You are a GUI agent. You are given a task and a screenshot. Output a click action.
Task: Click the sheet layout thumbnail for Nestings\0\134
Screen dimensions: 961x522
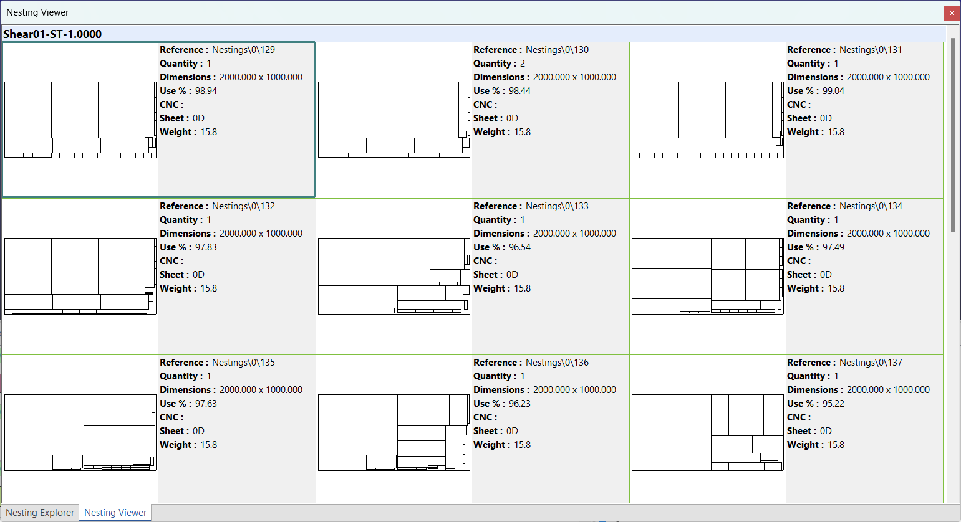(x=708, y=276)
